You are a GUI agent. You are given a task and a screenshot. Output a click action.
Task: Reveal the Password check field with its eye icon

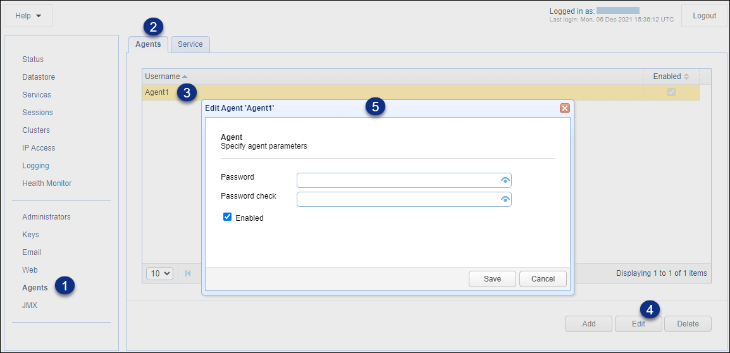coord(505,199)
